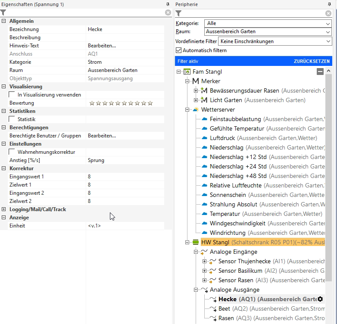Click the Sensor Basilikum input icon

(212, 271)
